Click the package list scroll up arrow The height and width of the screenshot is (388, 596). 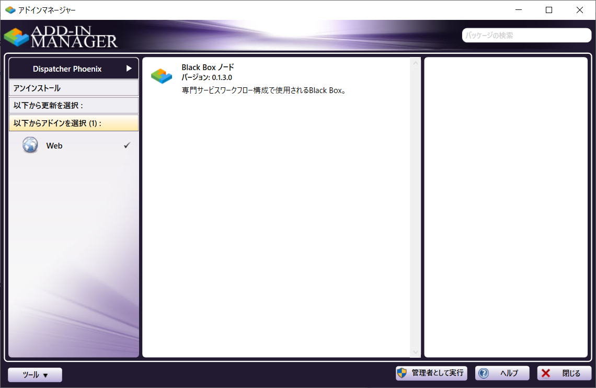(416, 63)
